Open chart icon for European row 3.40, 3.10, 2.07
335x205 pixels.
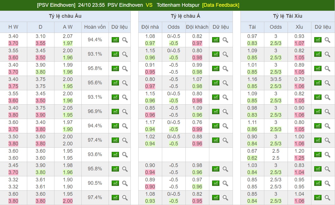pos(115,40)
